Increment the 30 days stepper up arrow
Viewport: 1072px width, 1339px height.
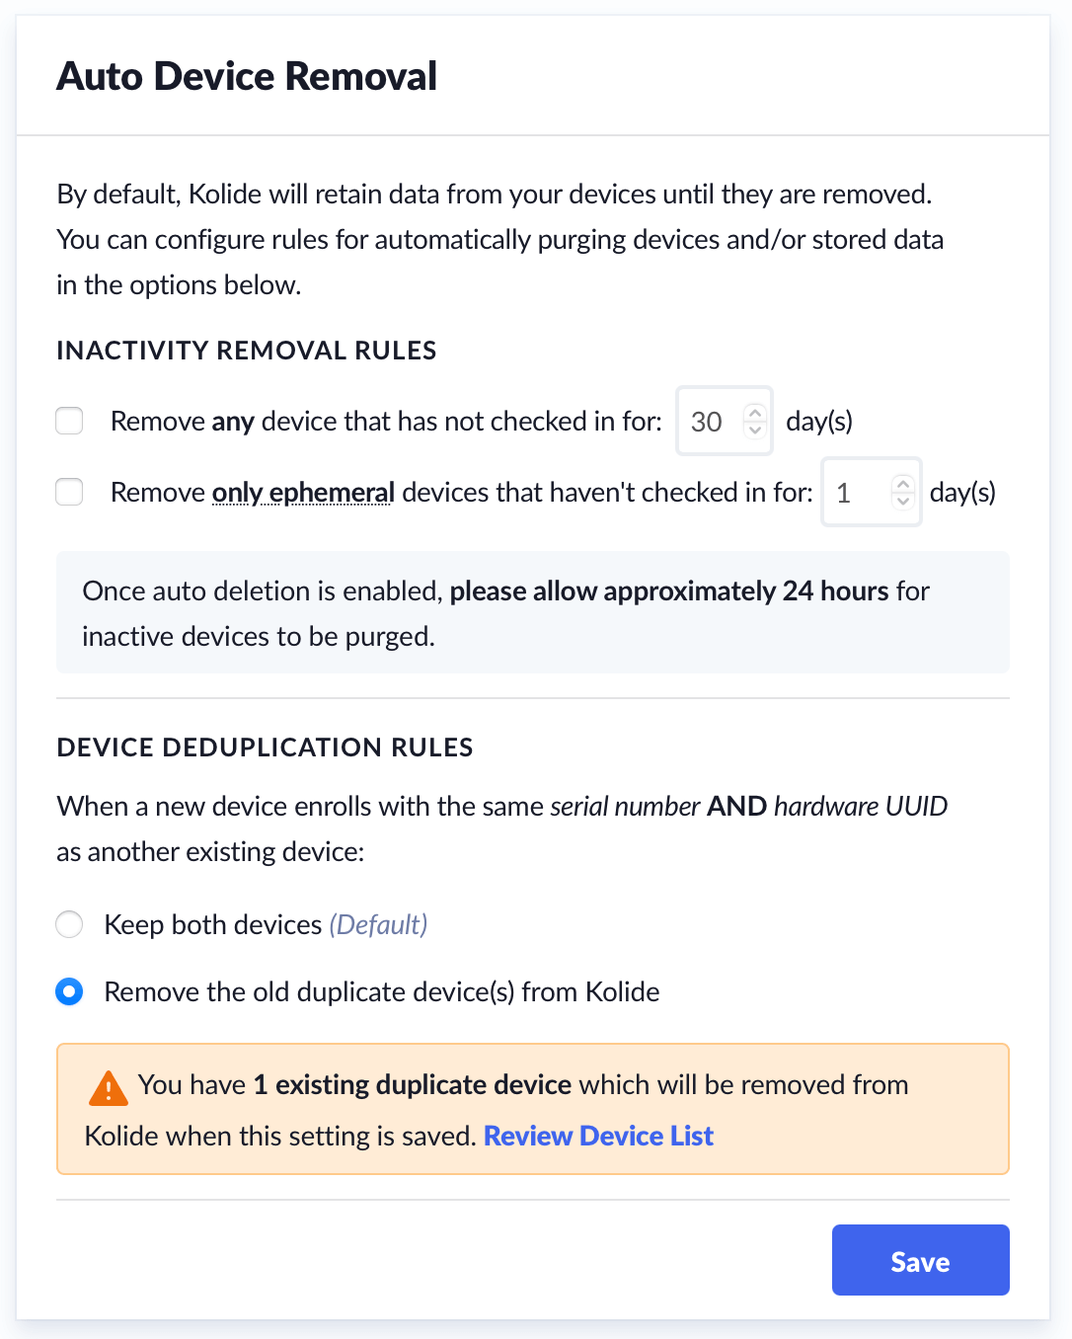(x=755, y=413)
